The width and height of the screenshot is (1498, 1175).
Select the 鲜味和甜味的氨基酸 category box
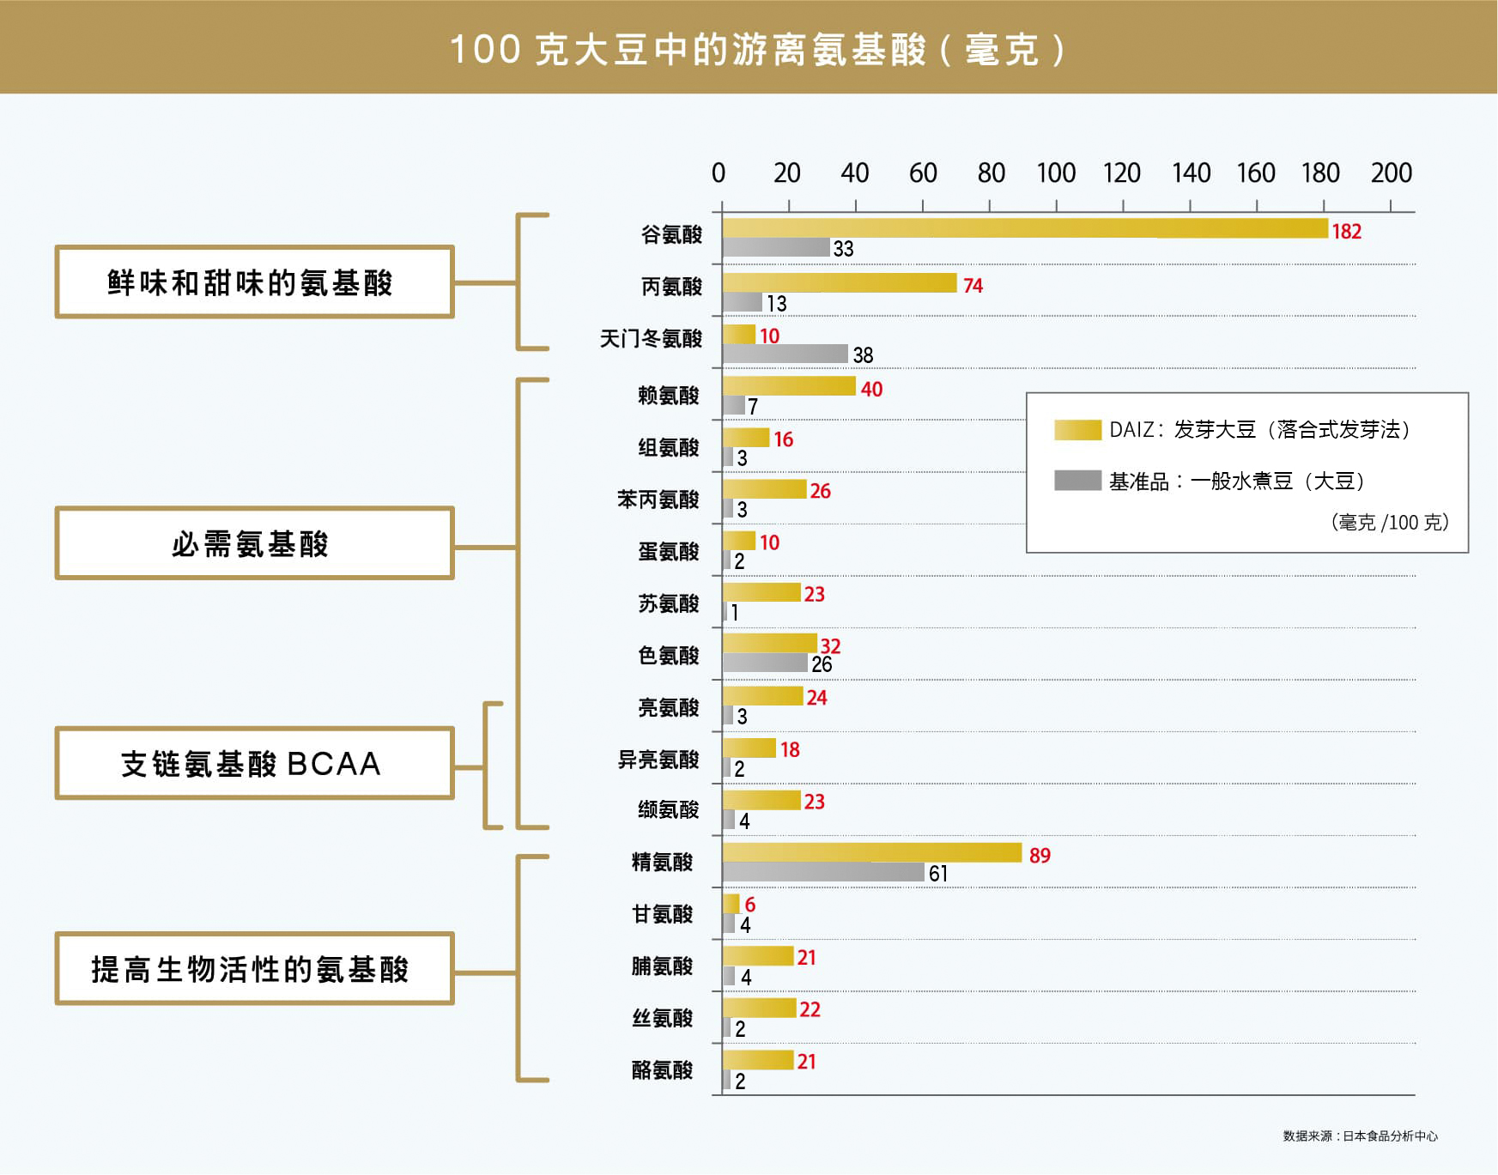[255, 282]
